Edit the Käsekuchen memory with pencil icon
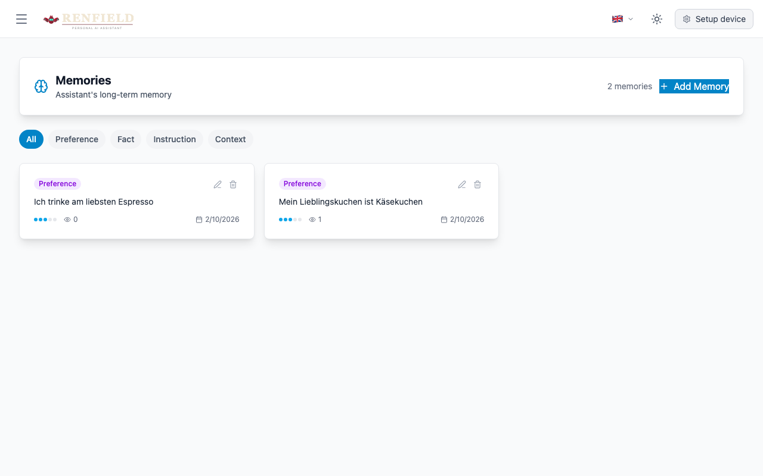 462,184
